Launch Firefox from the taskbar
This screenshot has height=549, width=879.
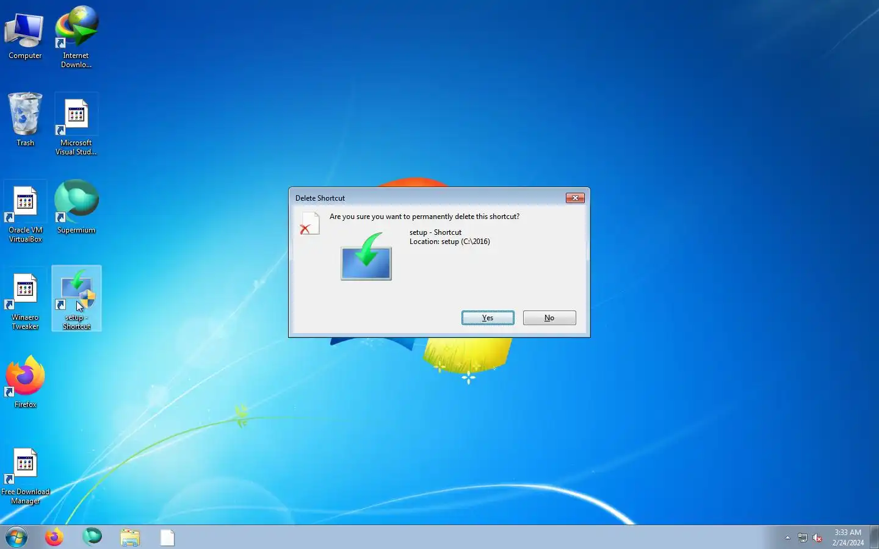point(54,537)
